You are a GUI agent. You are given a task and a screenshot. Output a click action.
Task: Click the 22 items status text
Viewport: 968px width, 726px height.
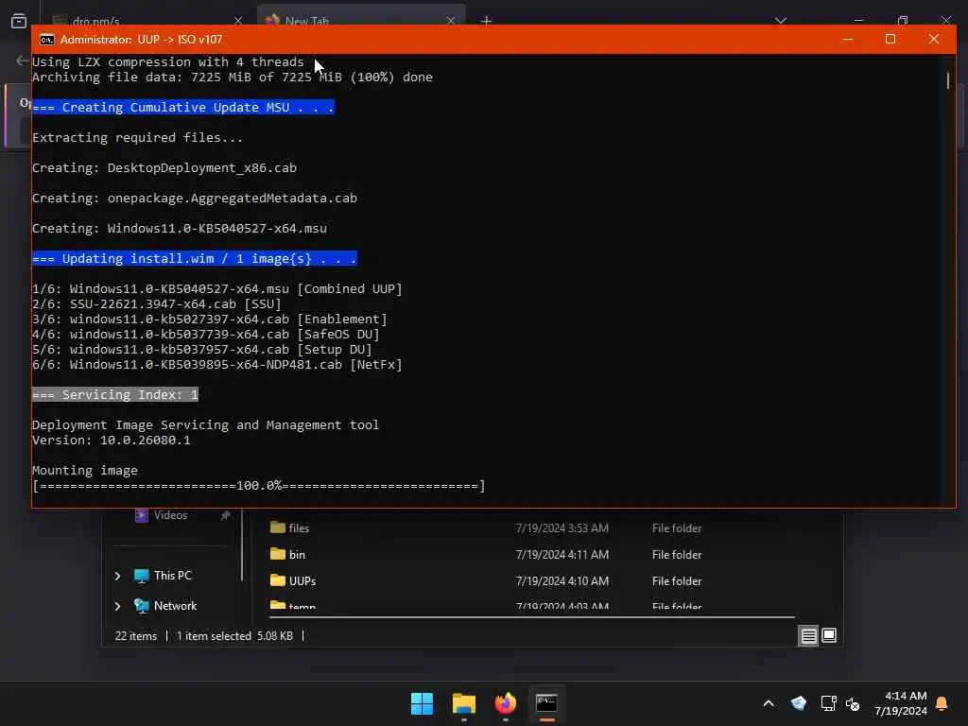point(136,636)
